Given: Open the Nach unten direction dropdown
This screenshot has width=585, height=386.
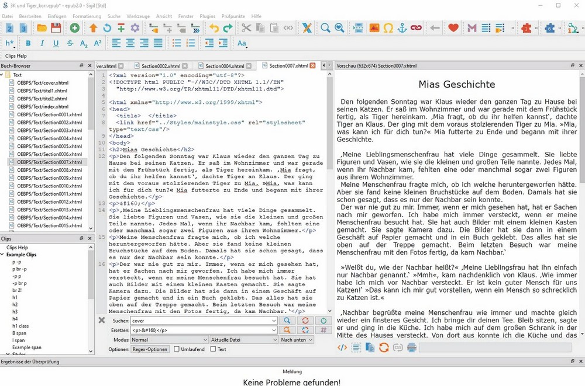Looking at the screenshot, I should pyautogui.click(x=296, y=340).
